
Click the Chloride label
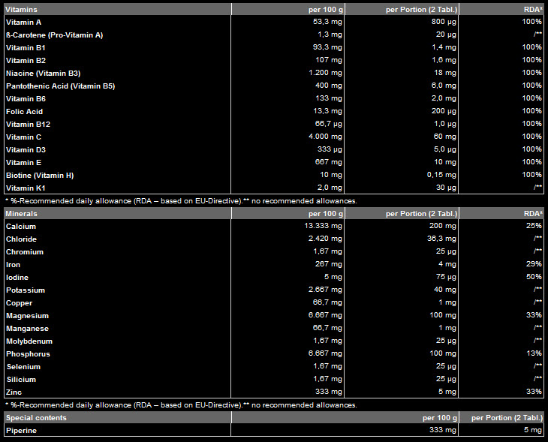[x=21, y=239]
